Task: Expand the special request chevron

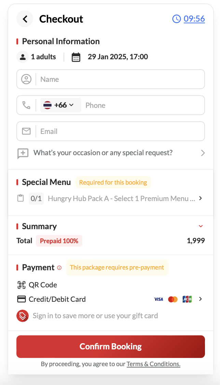Action: click(203, 153)
